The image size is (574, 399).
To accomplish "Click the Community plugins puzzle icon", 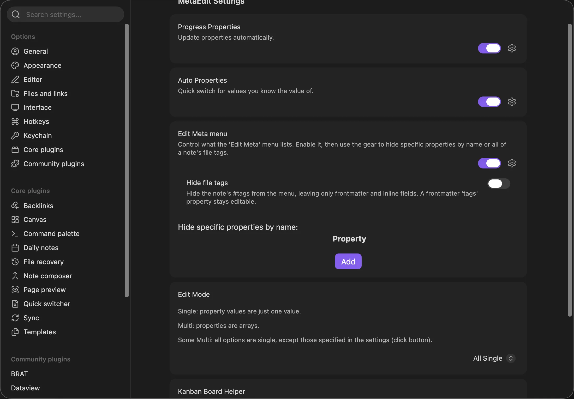I will click(x=15, y=164).
